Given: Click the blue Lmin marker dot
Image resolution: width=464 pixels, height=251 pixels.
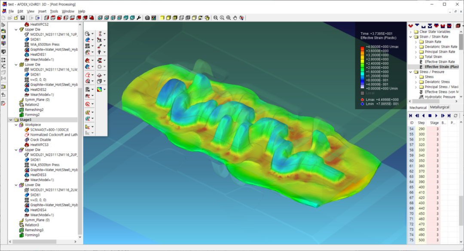Looking at the screenshot, I should 362,104.
